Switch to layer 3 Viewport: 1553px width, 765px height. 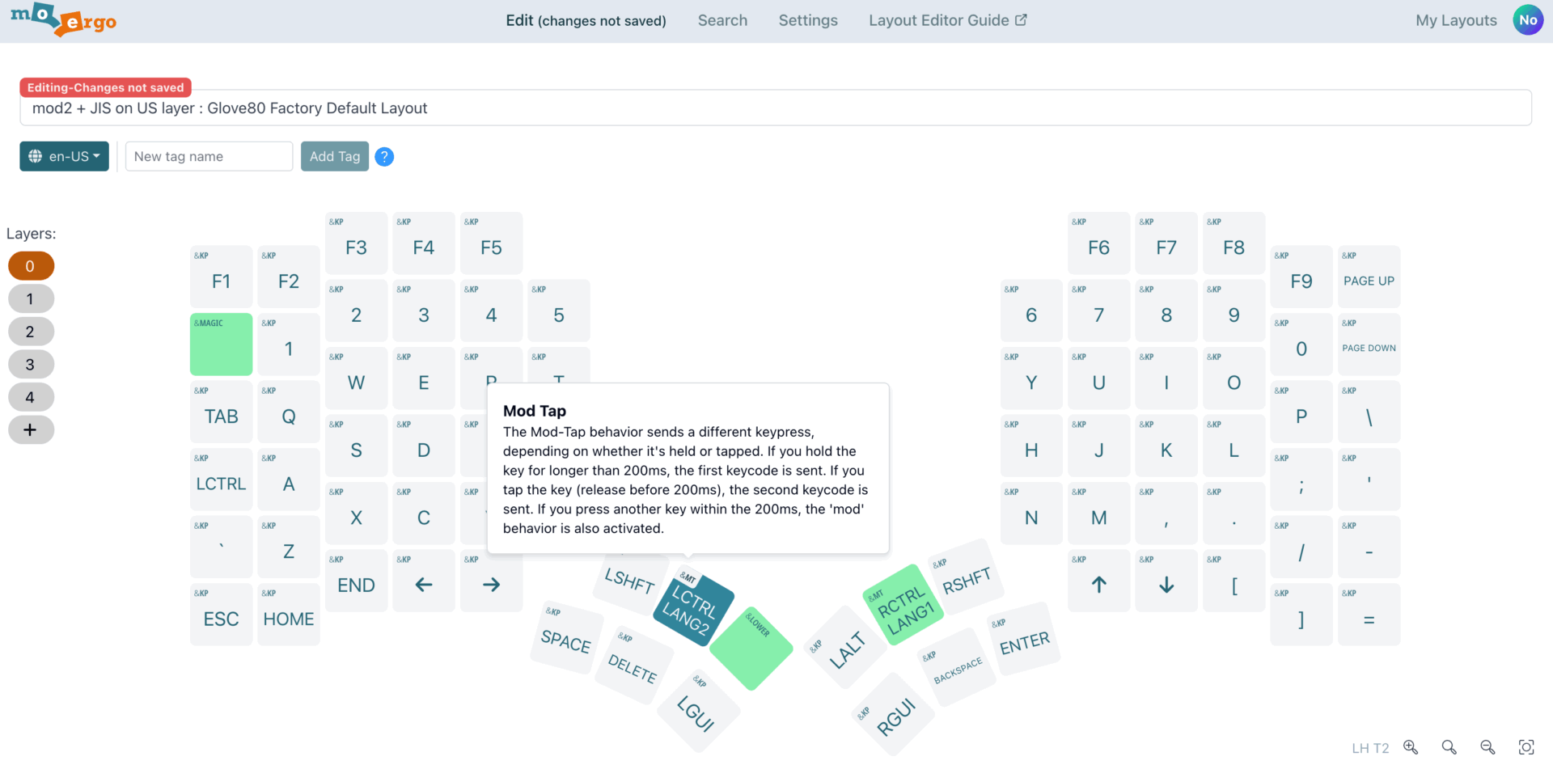31,365
